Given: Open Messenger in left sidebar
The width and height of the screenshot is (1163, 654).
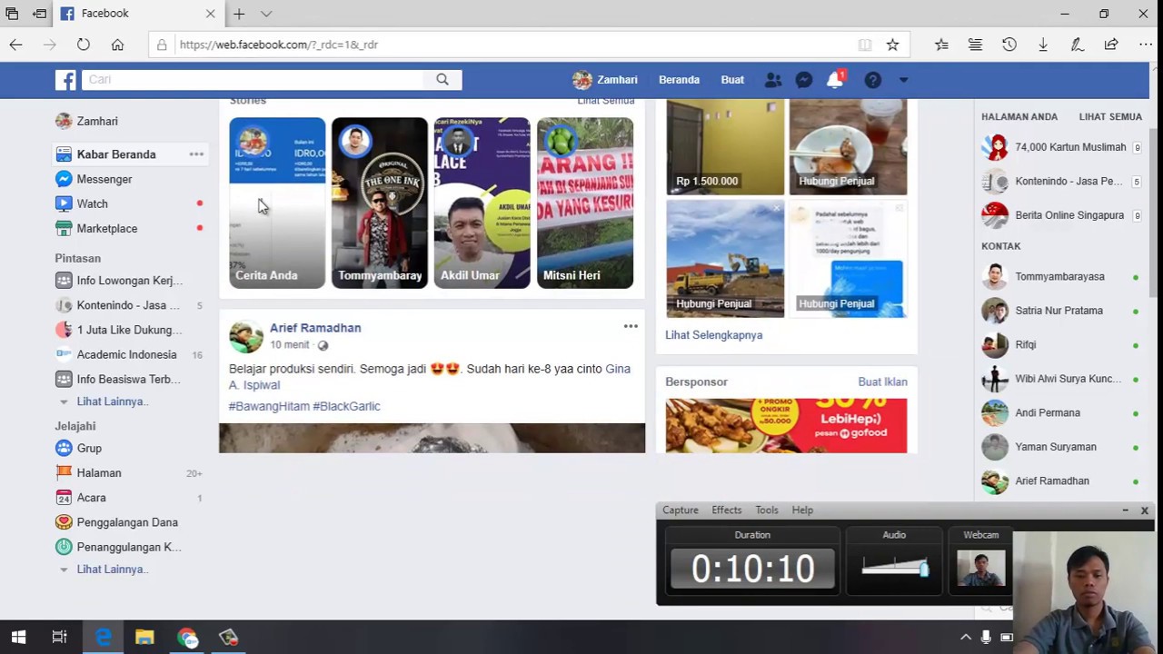Looking at the screenshot, I should pyautogui.click(x=104, y=179).
